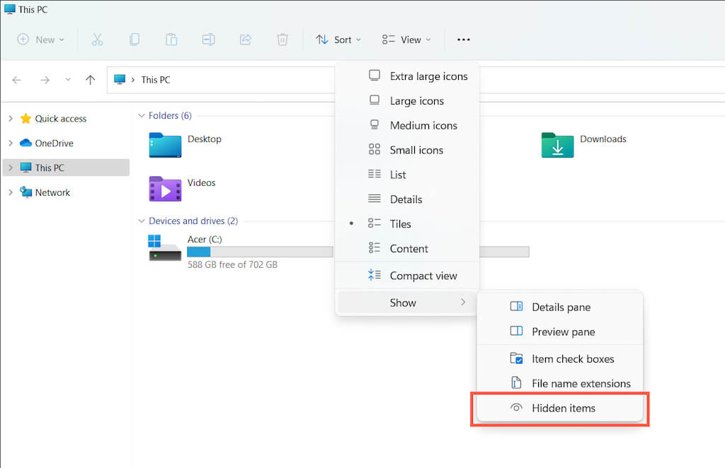Select Network in navigation pane
725x468 pixels.
click(x=52, y=192)
